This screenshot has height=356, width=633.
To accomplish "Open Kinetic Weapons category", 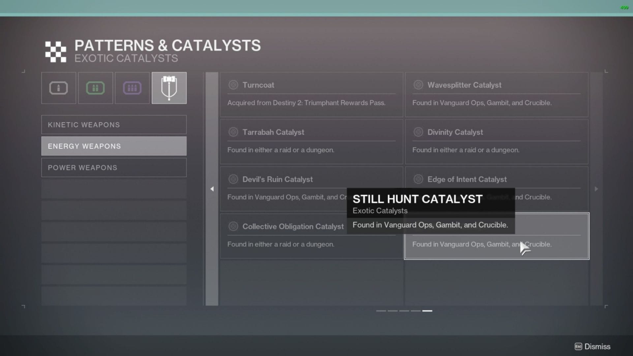I will pos(114,125).
